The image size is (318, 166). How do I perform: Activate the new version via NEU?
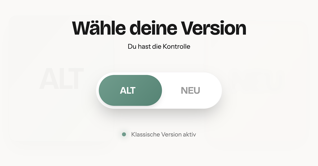[190, 90]
